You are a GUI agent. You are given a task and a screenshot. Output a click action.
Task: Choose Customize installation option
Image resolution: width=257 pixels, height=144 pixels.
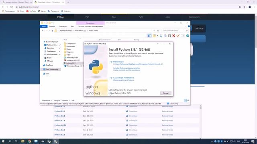click(123, 78)
